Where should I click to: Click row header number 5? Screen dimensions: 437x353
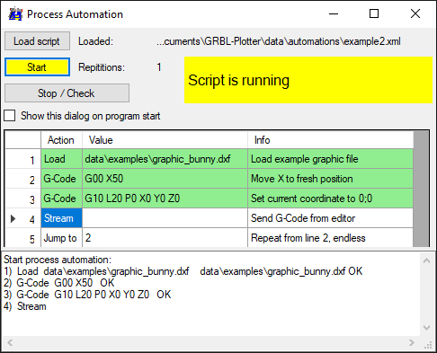point(23,238)
